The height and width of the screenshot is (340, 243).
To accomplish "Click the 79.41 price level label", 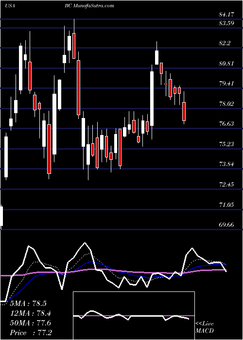I will click(226, 84).
